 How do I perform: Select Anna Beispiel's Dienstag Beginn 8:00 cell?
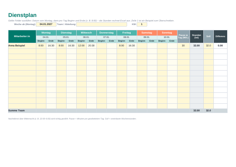coord(61,46)
